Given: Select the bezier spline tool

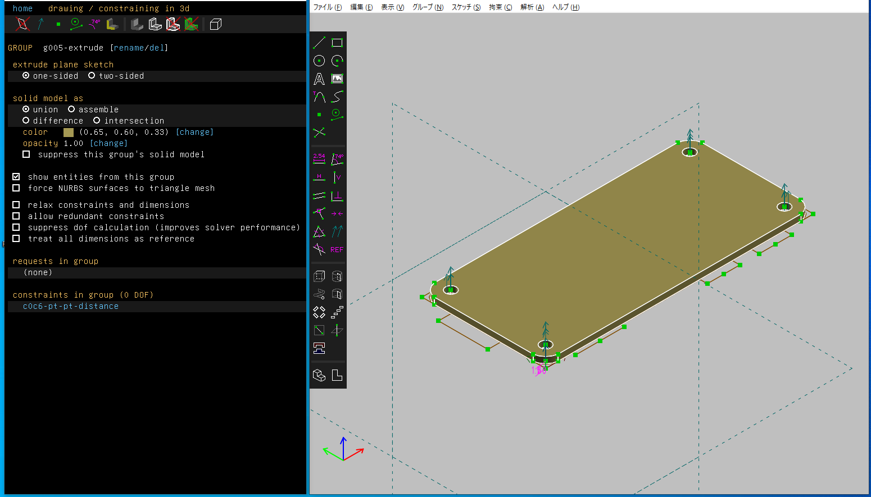Looking at the screenshot, I should (x=337, y=97).
